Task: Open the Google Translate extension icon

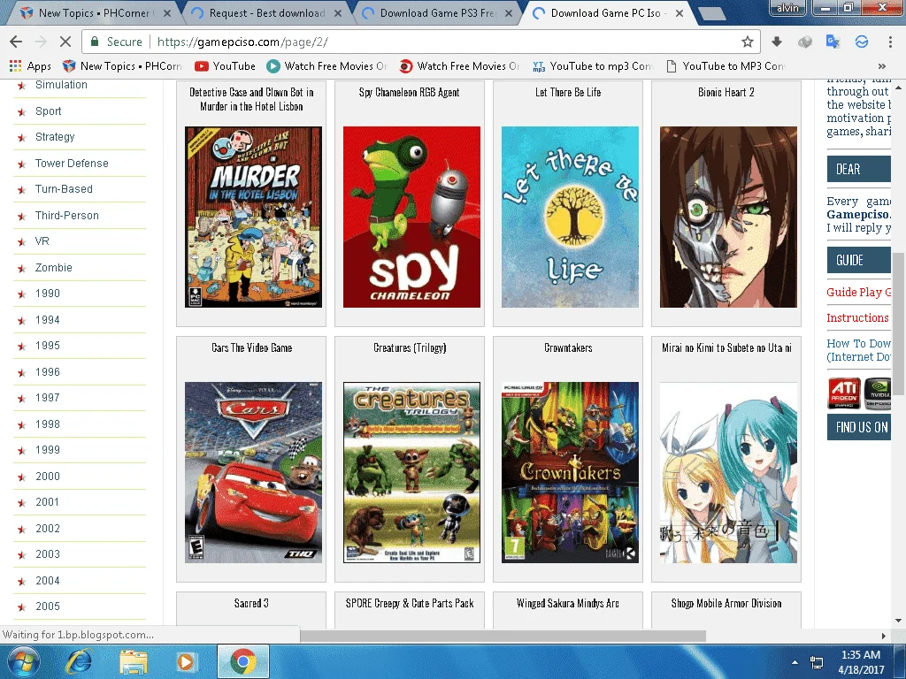Action: click(x=833, y=42)
